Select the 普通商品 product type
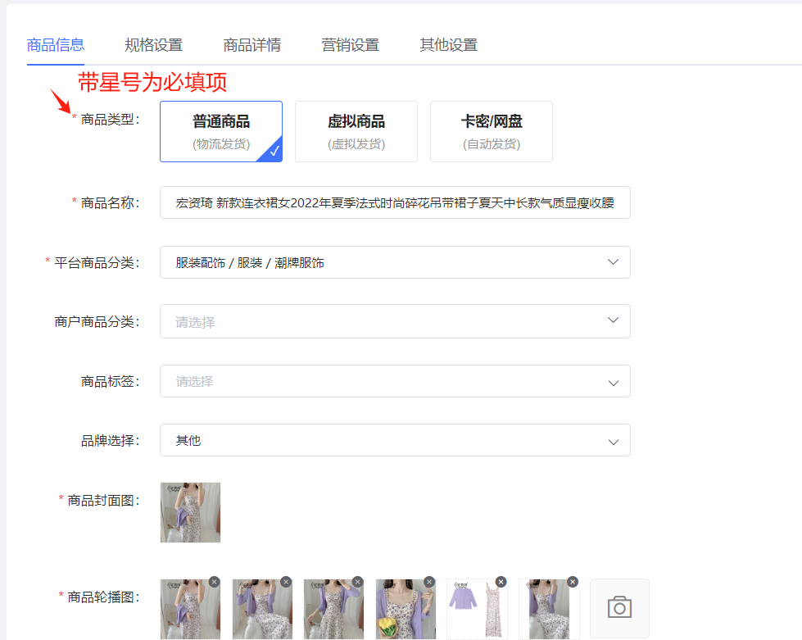Viewport: 802px width, 640px height. (221, 131)
